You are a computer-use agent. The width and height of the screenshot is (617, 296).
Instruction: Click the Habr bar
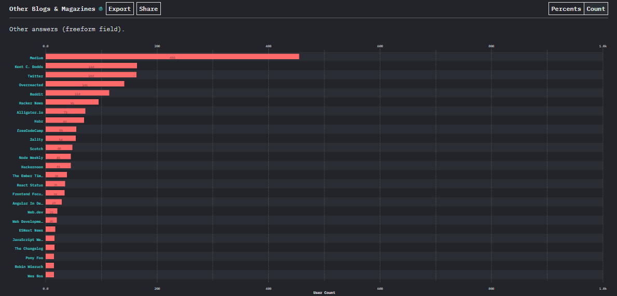pyautogui.click(x=65, y=120)
